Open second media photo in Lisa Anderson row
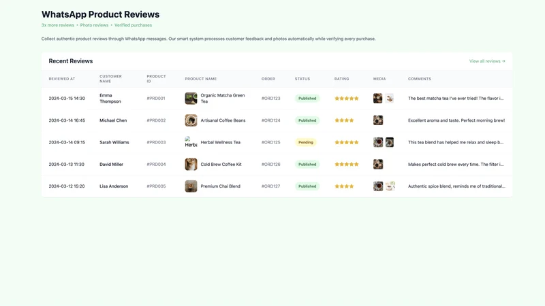This screenshot has height=306, width=545. 390,186
